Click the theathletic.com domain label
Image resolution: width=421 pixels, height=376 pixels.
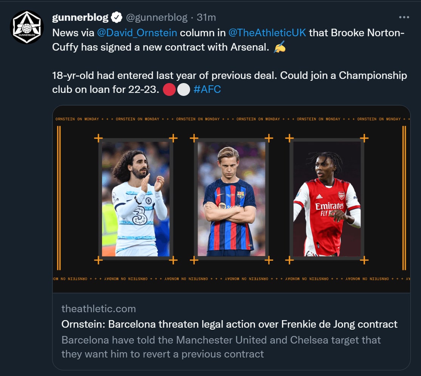99,309
